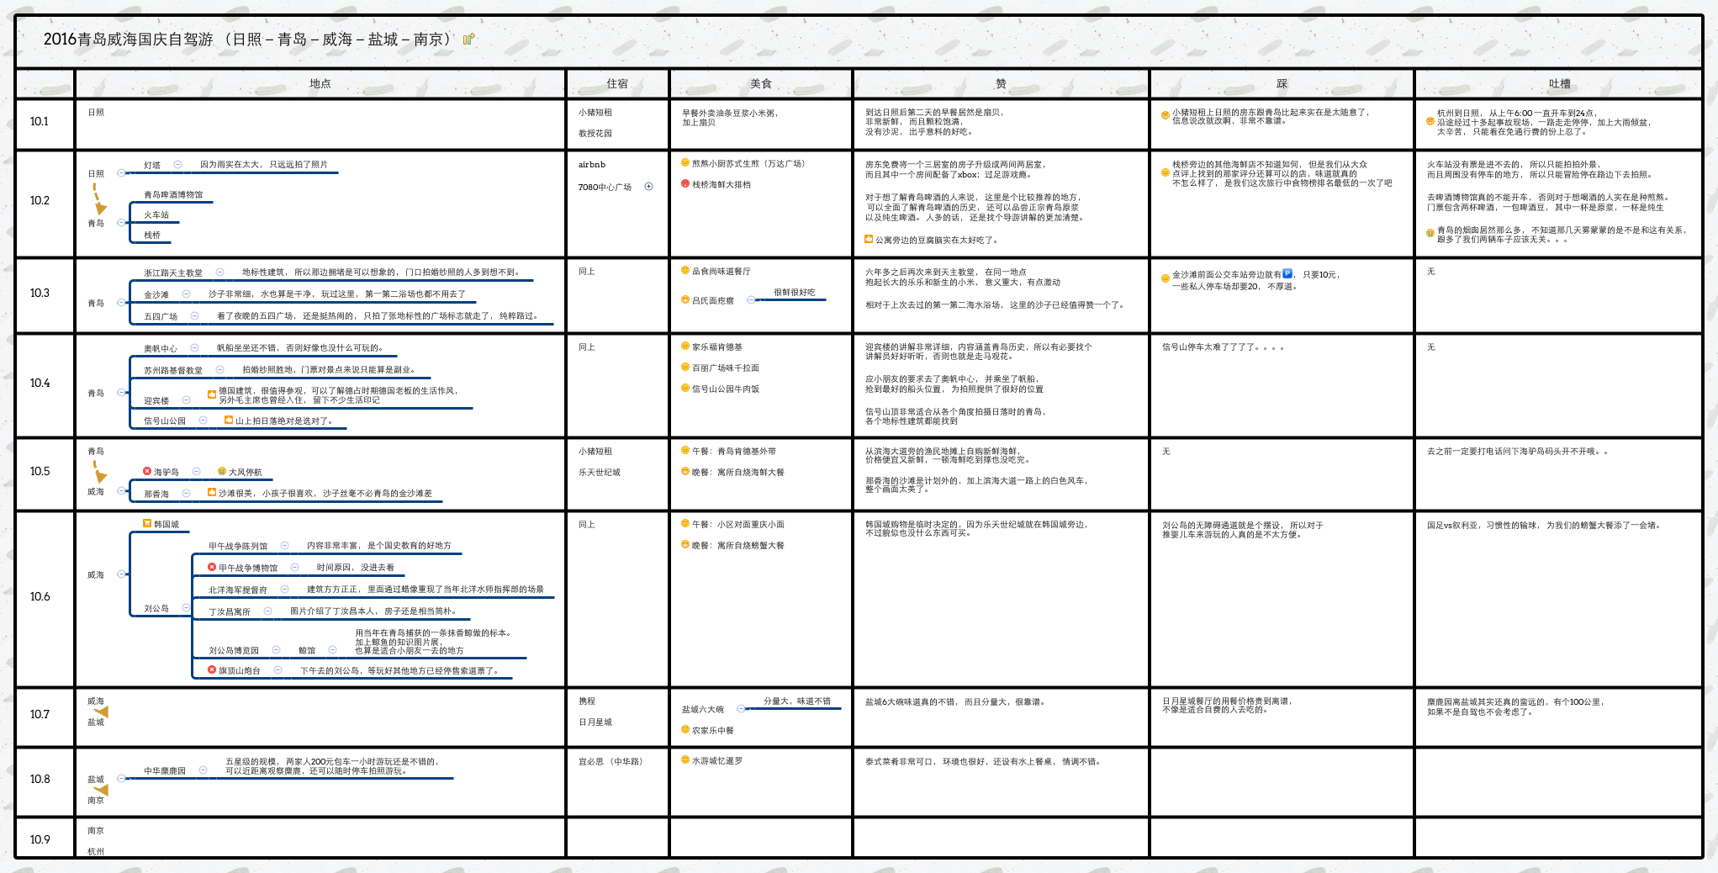This screenshot has width=1718, height=873.
Task: Collapse the 灯塔 subtopic
Action: tap(177, 165)
